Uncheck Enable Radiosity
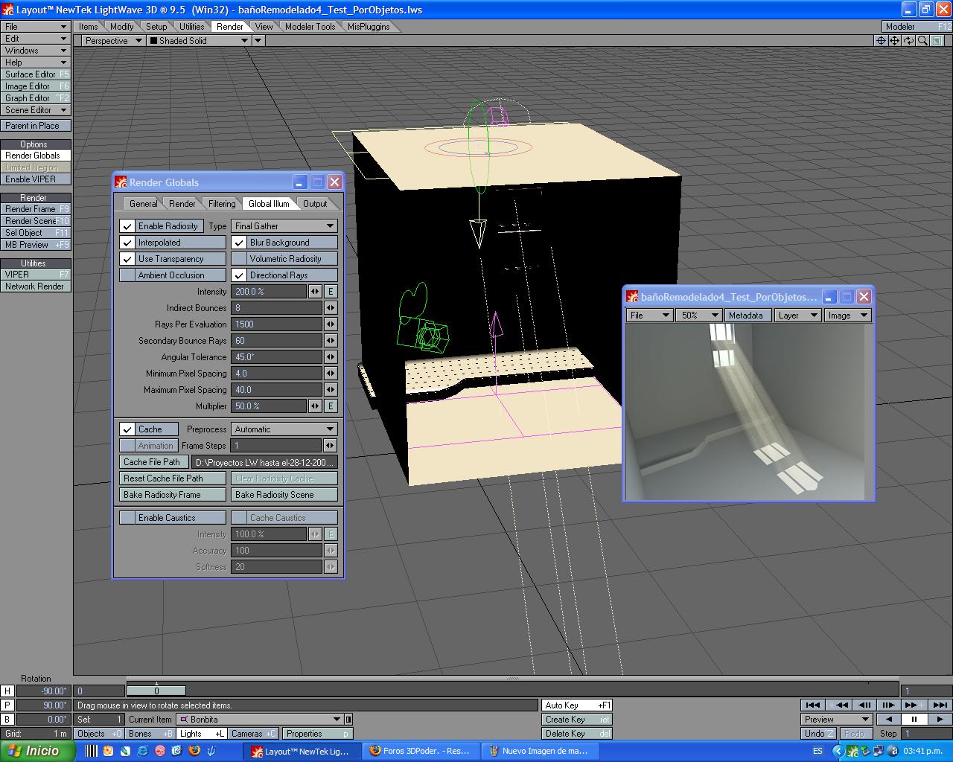 [x=127, y=226]
